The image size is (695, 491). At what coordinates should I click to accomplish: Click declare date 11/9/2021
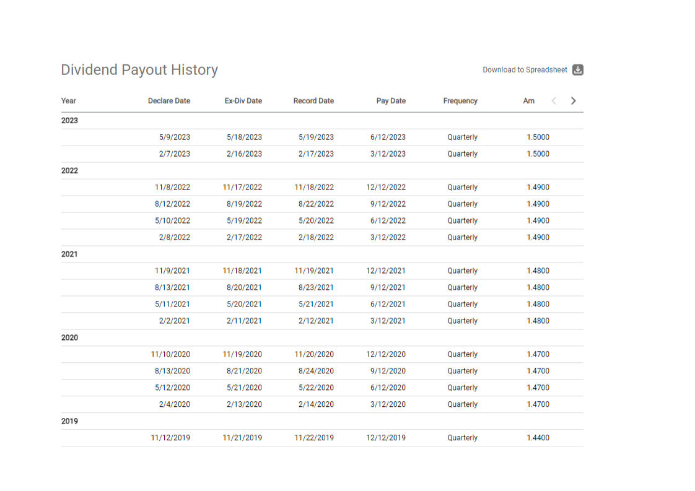172,271
